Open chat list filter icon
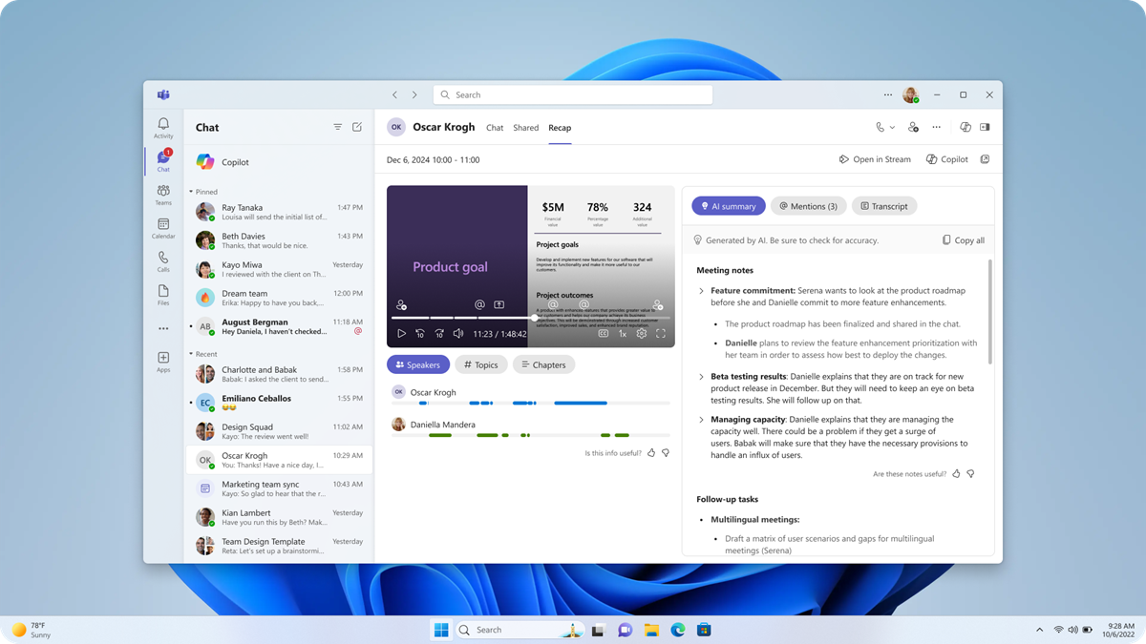The image size is (1146, 644). pyautogui.click(x=337, y=127)
